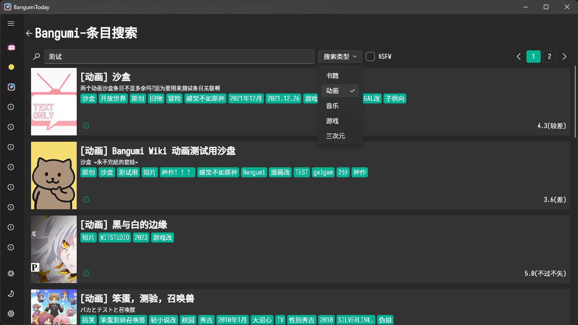Screen dimensions: 578x325
Task: Click the 轻小说改 tag
Action: click(x=163, y=320)
